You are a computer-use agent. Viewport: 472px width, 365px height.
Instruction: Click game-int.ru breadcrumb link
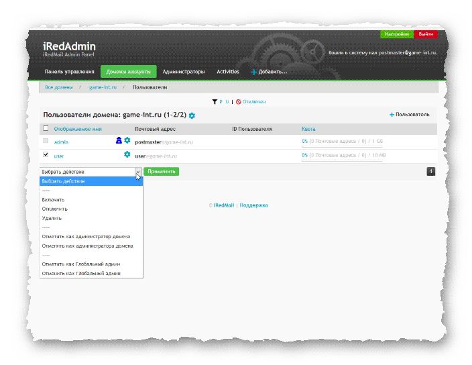click(x=103, y=87)
